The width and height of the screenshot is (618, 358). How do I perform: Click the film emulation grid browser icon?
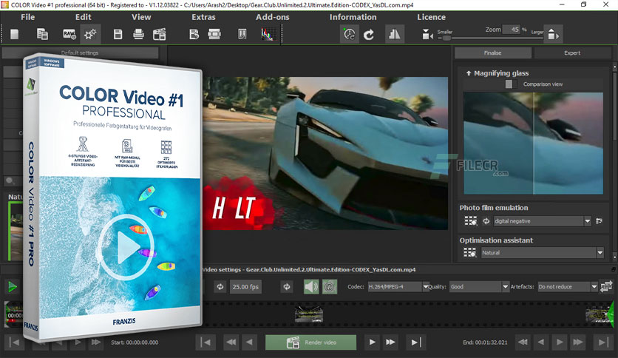tap(470, 221)
